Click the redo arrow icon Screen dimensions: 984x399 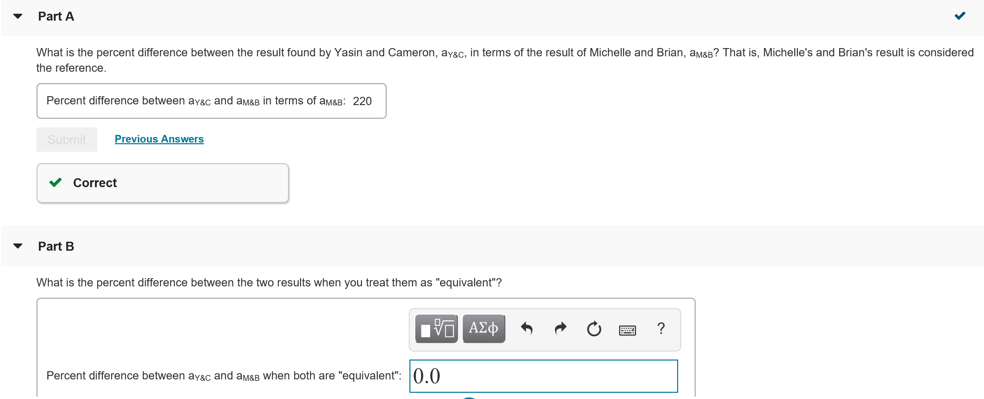(x=560, y=329)
